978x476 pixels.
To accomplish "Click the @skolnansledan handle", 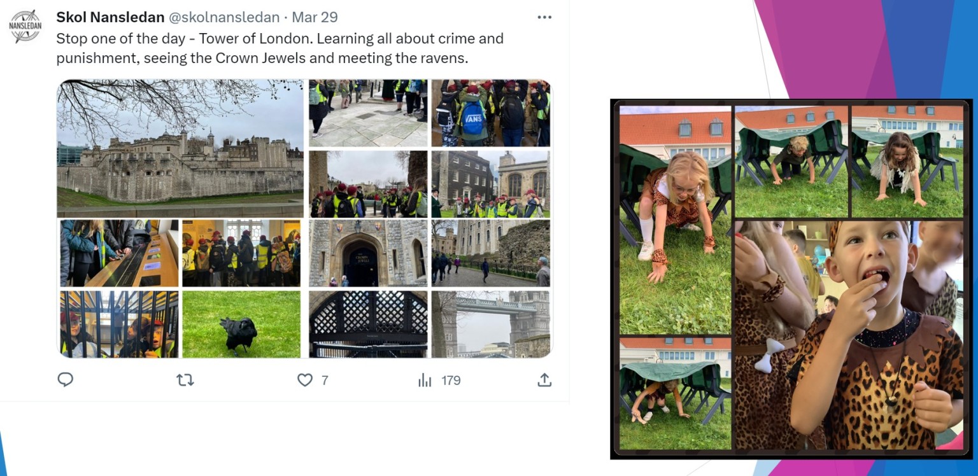I will point(224,17).
